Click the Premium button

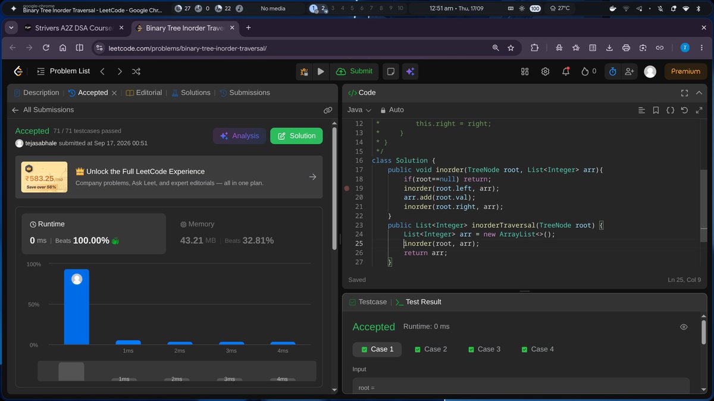685,71
